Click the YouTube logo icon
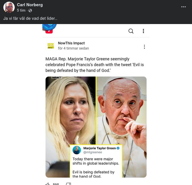 pos(49,31)
